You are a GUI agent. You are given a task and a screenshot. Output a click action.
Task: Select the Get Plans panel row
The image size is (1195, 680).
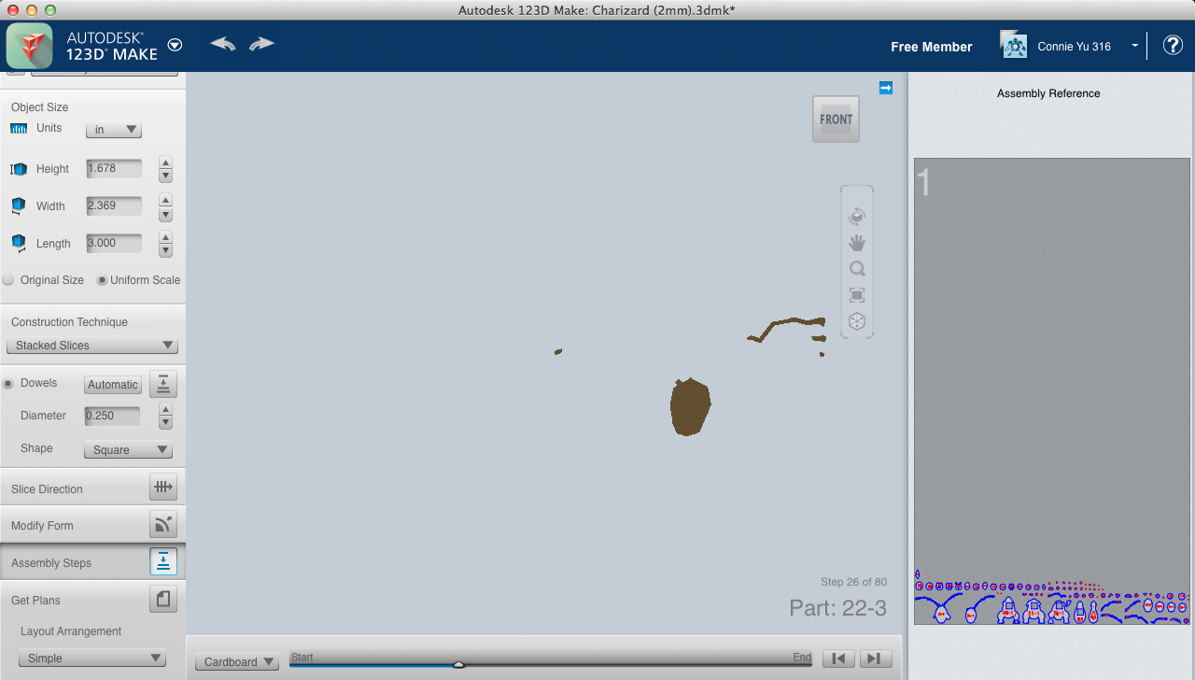coord(92,600)
